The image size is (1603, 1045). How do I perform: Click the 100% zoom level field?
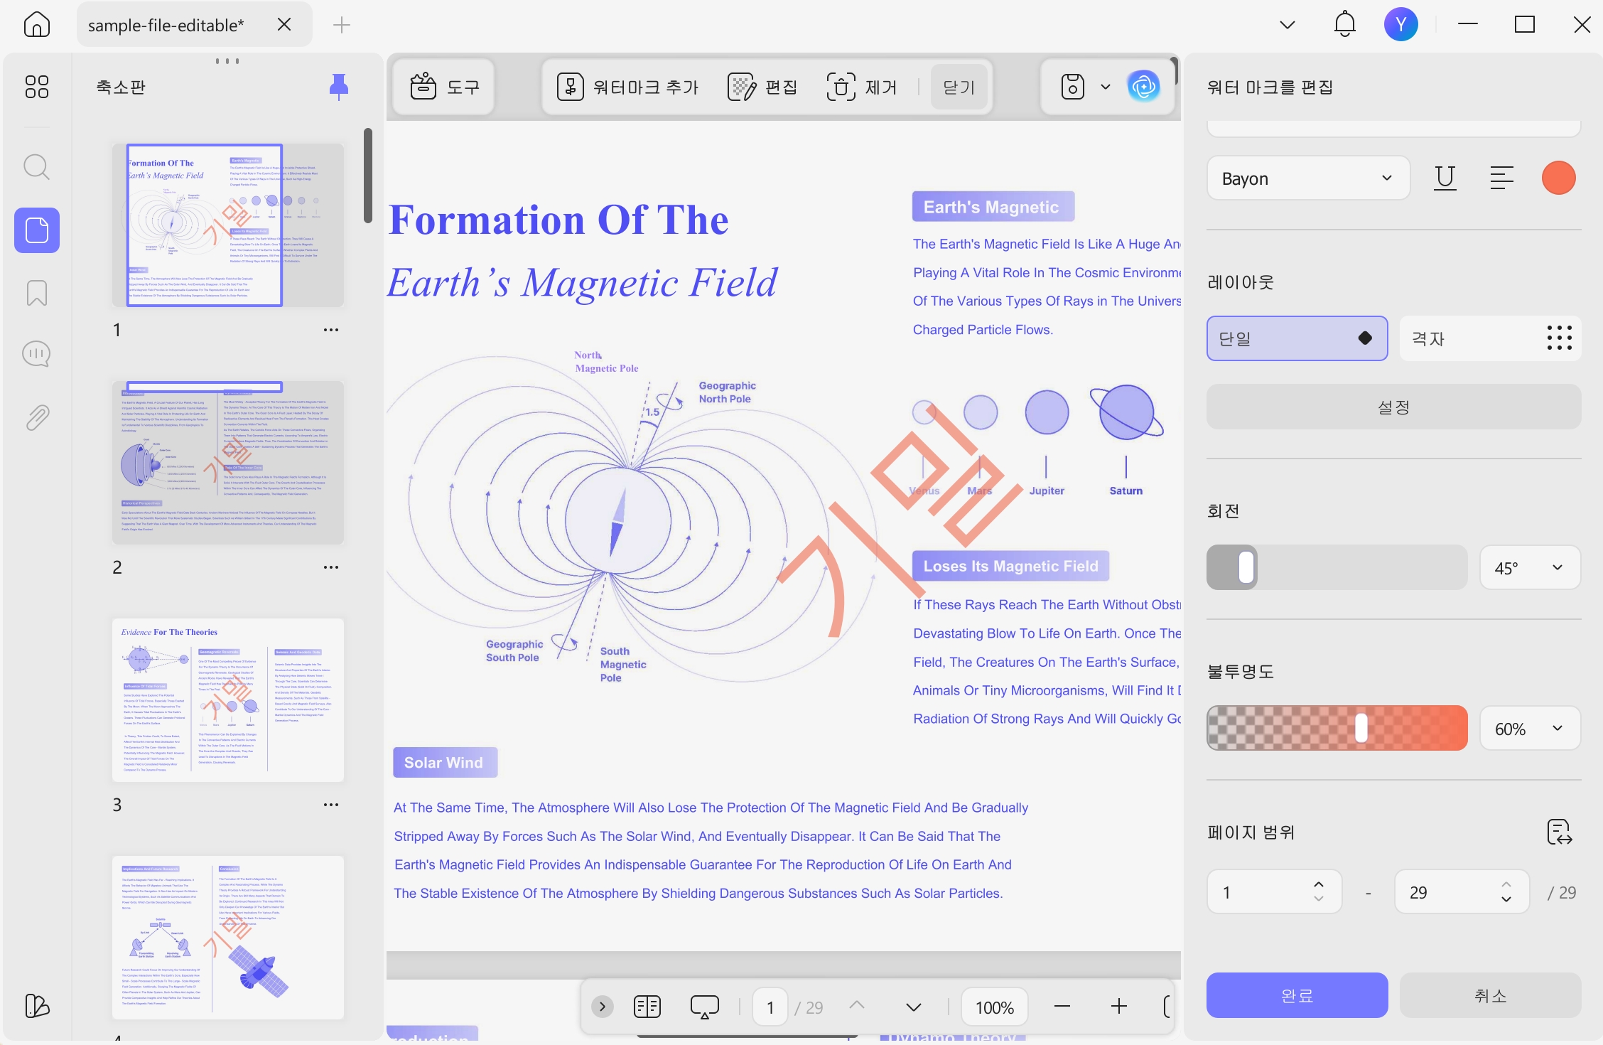[995, 1007]
